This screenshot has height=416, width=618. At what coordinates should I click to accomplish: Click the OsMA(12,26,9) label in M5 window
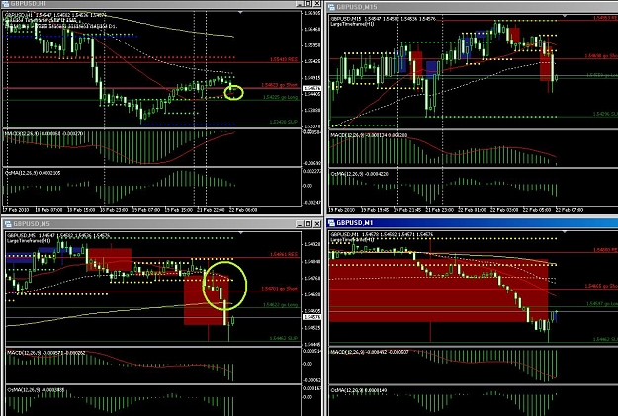click(36, 390)
